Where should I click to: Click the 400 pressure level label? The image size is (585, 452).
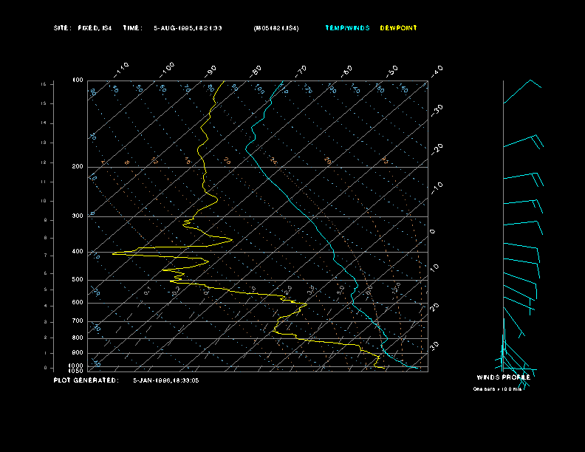78,251
